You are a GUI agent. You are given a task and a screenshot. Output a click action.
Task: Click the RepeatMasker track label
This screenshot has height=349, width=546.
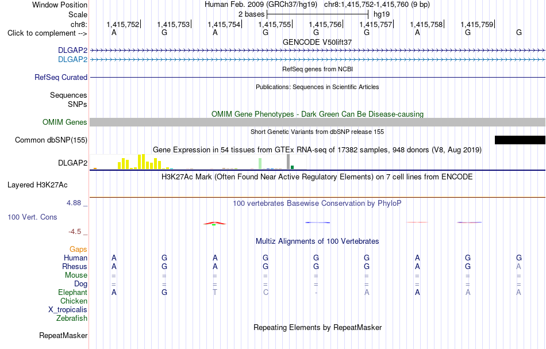(x=63, y=336)
